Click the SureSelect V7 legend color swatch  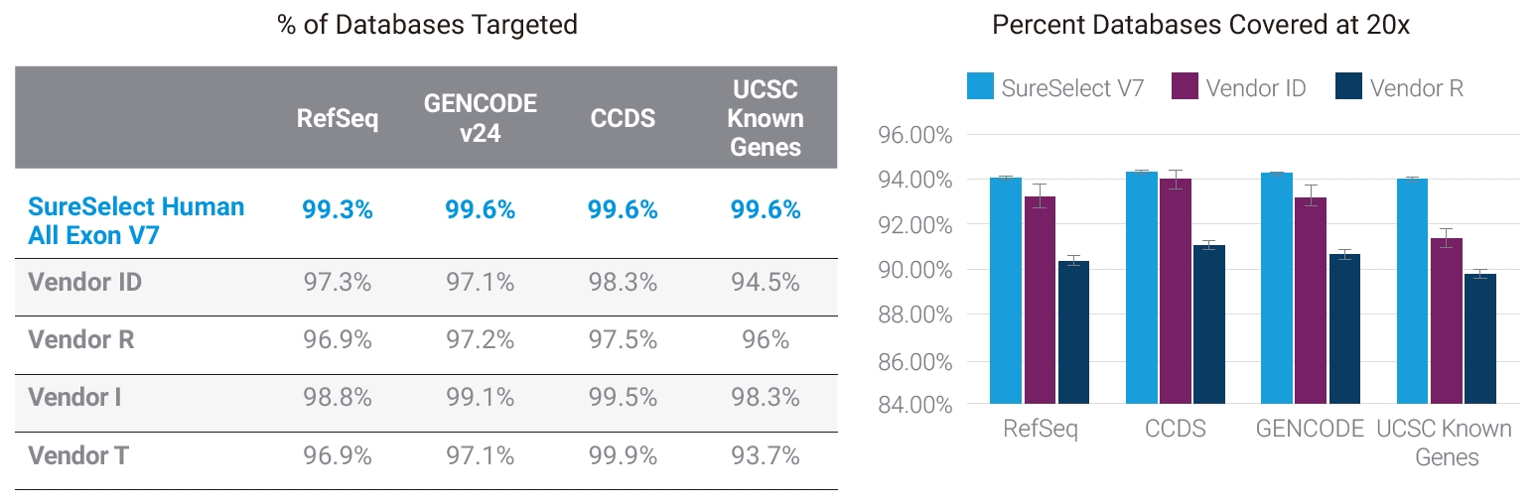(x=980, y=87)
